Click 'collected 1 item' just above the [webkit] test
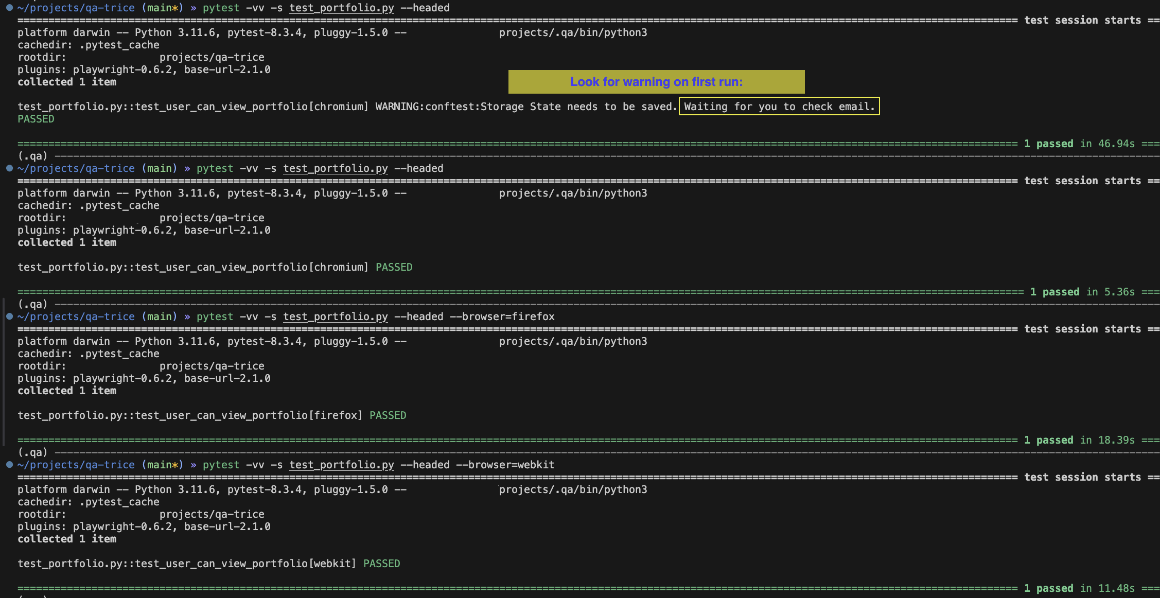The image size is (1160, 598). [67, 539]
